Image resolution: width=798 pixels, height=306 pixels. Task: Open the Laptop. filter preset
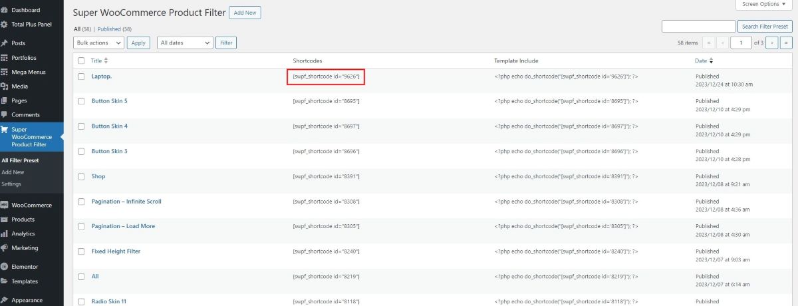[102, 76]
